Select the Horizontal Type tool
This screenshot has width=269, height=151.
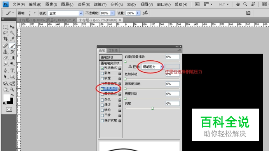[x=12, y=70]
